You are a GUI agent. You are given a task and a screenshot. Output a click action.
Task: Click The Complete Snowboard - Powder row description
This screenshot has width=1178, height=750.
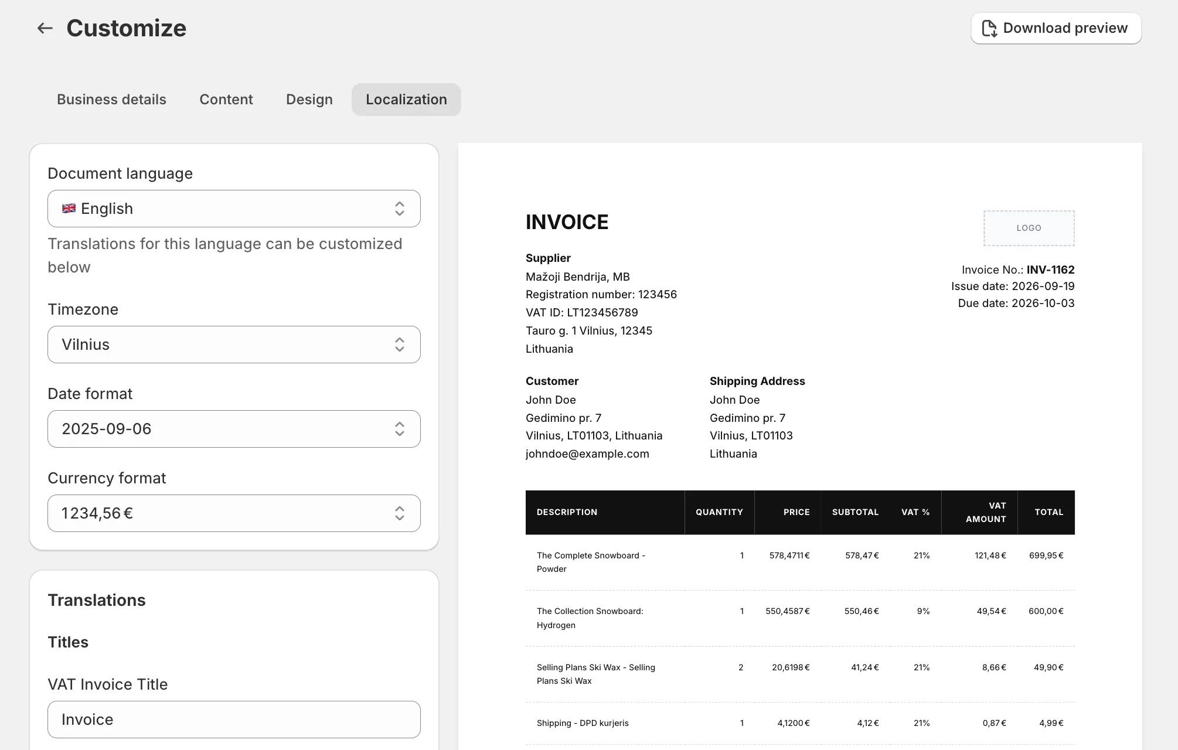point(591,562)
